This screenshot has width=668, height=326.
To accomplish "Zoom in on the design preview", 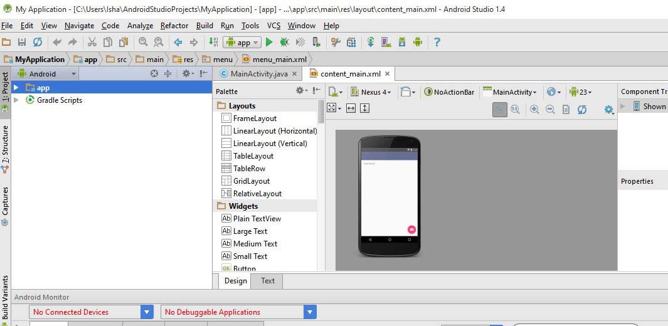I will tap(534, 109).
